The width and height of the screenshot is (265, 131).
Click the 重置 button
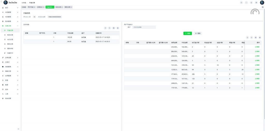click(x=198, y=33)
